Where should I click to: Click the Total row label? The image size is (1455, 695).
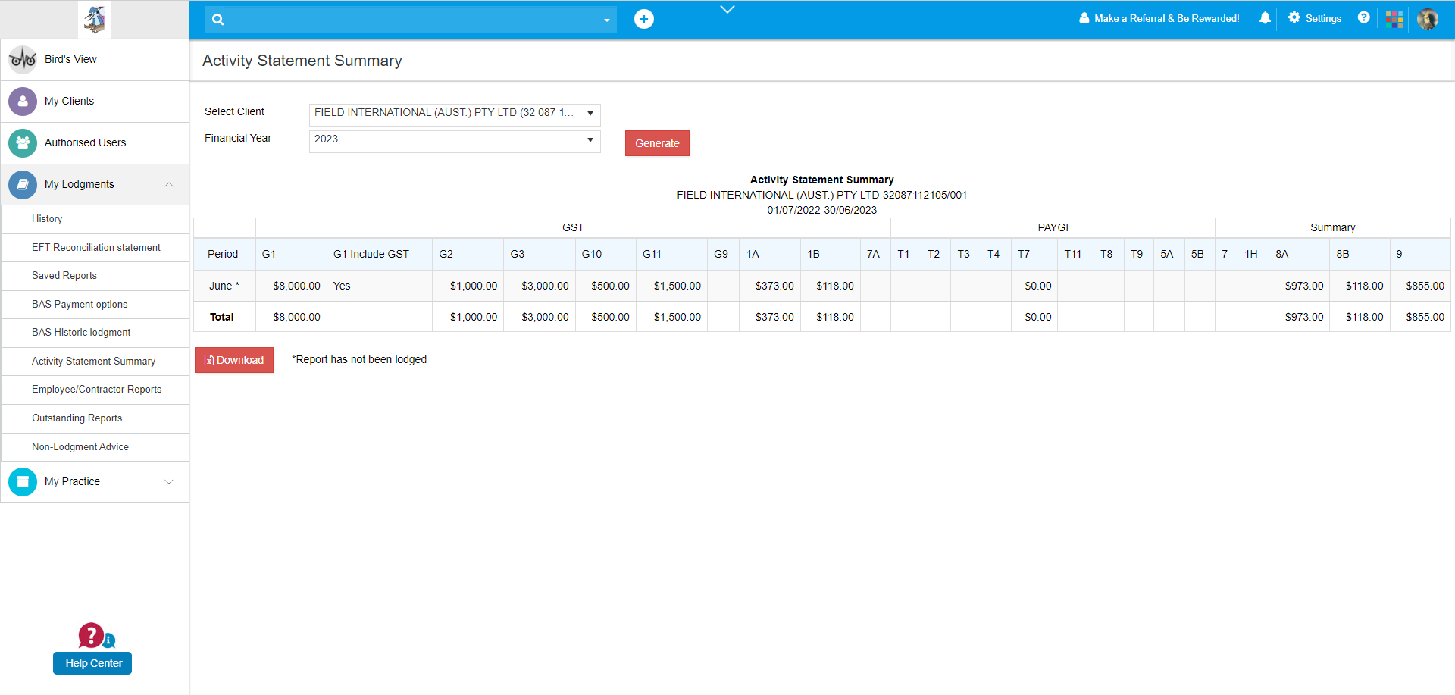pos(222,317)
